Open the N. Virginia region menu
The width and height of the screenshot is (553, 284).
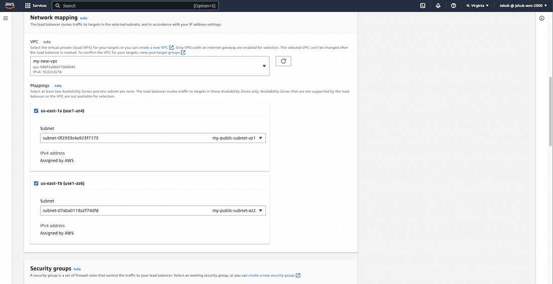click(x=477, y=6)
